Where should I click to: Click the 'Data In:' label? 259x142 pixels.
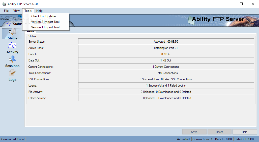point(33,54)
